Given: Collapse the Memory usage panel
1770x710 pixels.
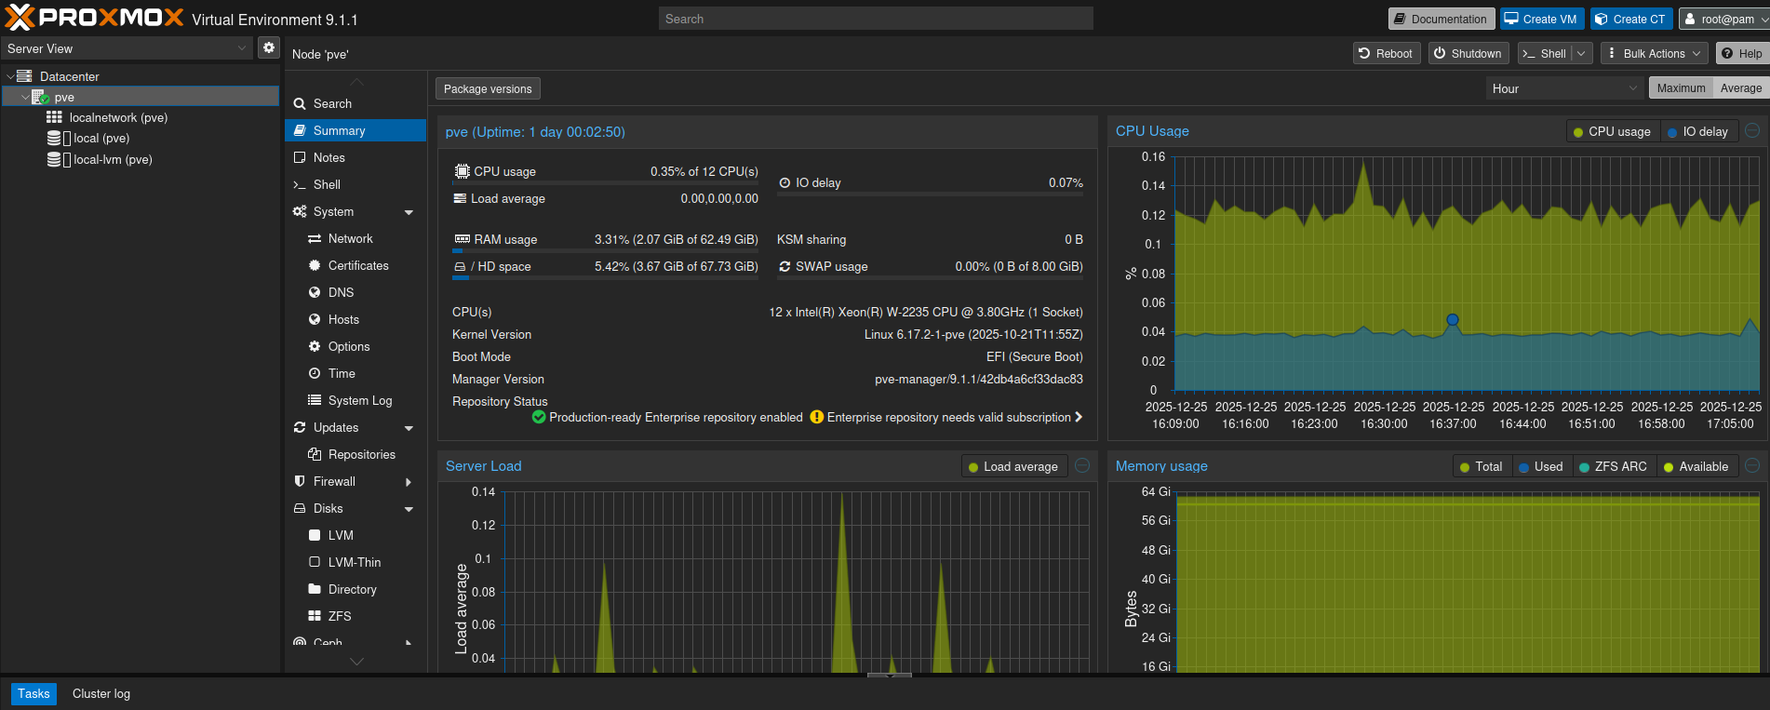Looking at the screenshot, I should [x=1752, y=465].
